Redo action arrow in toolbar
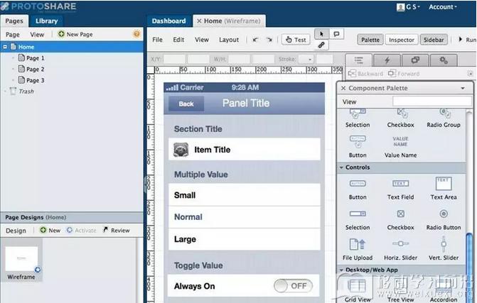The image size is (477, 303). point(269,40)
